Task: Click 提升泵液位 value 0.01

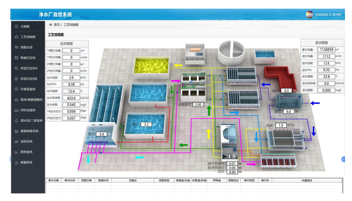Action: [x=232, y=164]
